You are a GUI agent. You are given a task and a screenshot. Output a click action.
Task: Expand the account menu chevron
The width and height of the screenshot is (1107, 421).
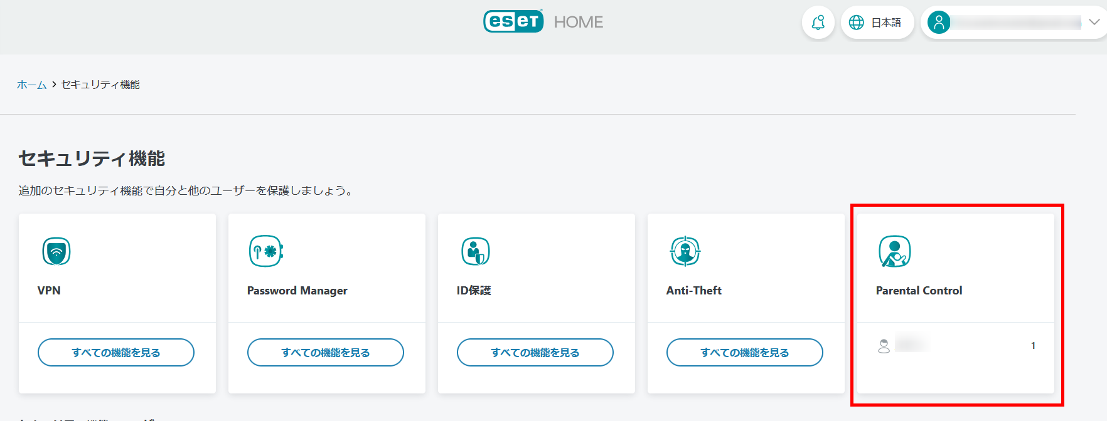pos(1094,23)
